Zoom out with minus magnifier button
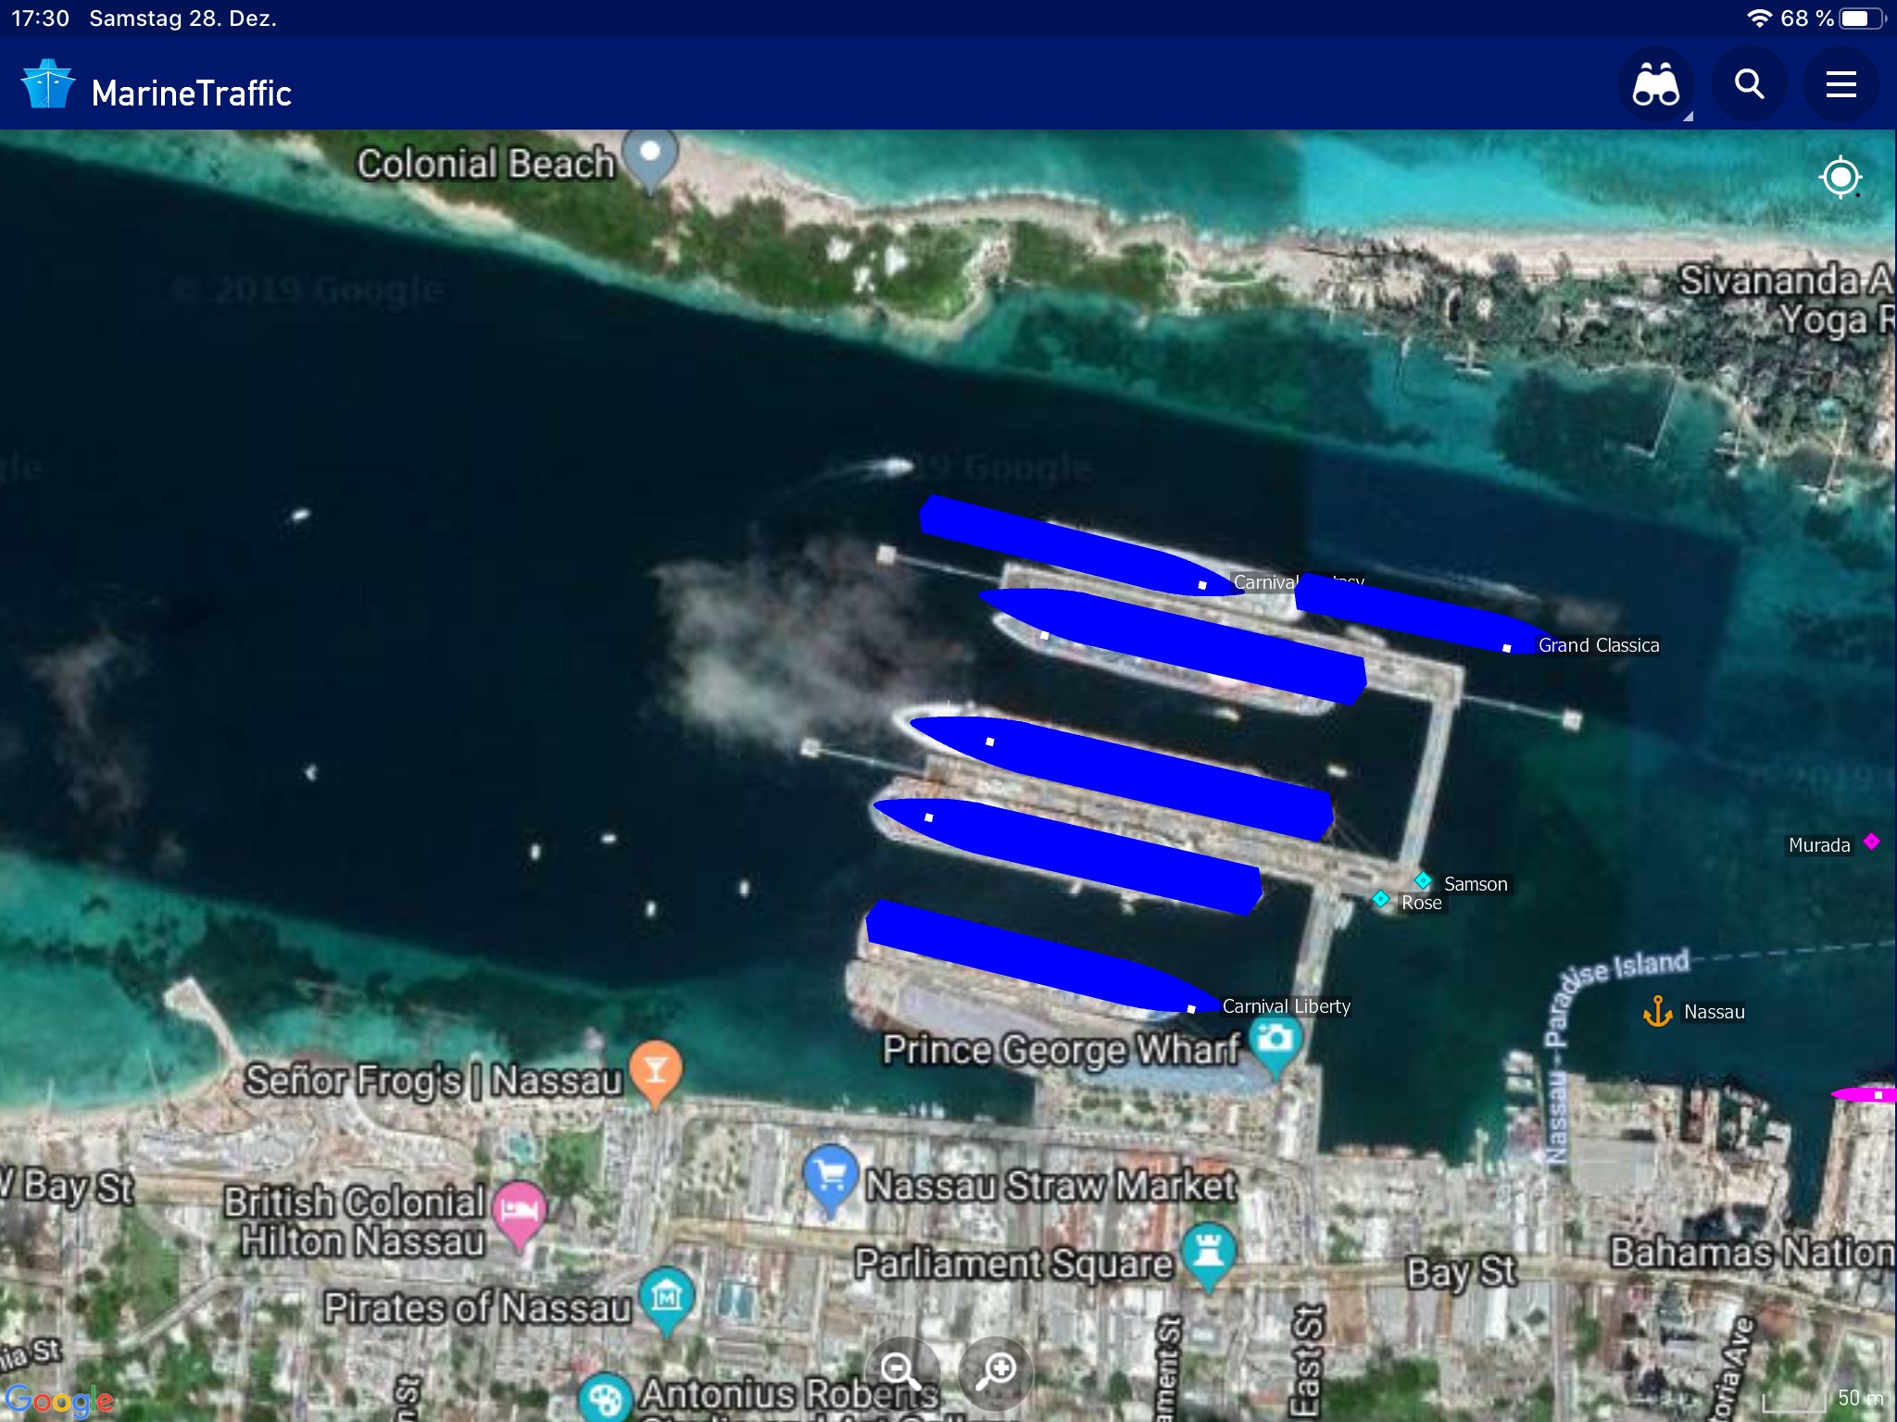 pyautogui.click(x=900, y=1370)
